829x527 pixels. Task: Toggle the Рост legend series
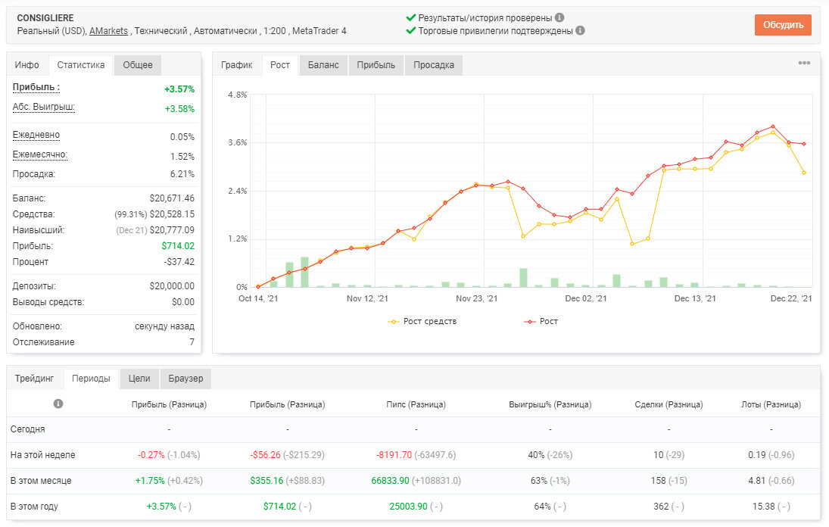(541, 321)
